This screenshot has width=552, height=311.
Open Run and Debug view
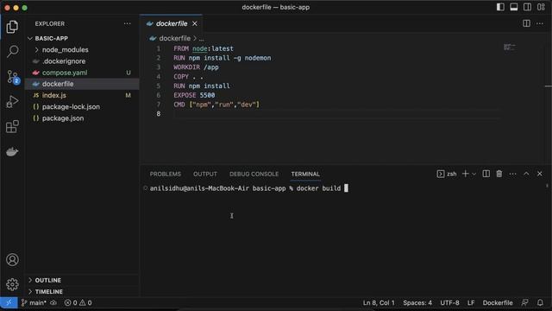[12, 102]
